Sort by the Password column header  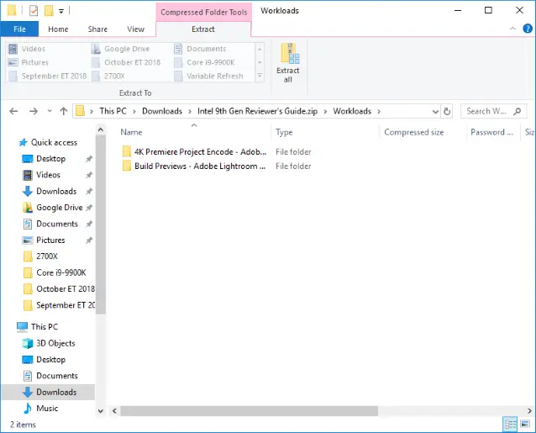pos(494,132)
